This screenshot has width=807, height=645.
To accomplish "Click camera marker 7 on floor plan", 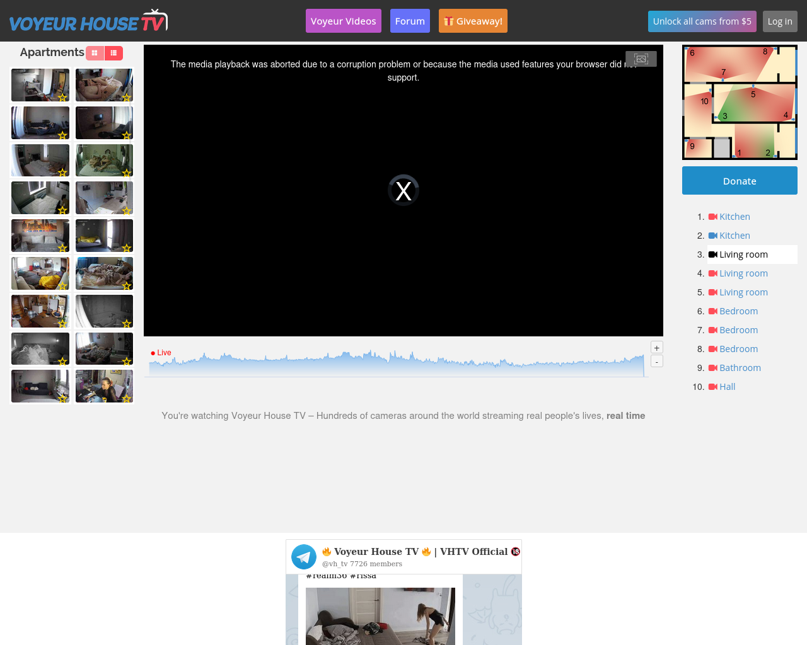I will 724,72.
